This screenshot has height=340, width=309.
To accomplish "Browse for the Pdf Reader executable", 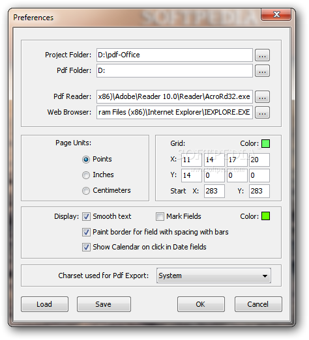I will [262, 97].
